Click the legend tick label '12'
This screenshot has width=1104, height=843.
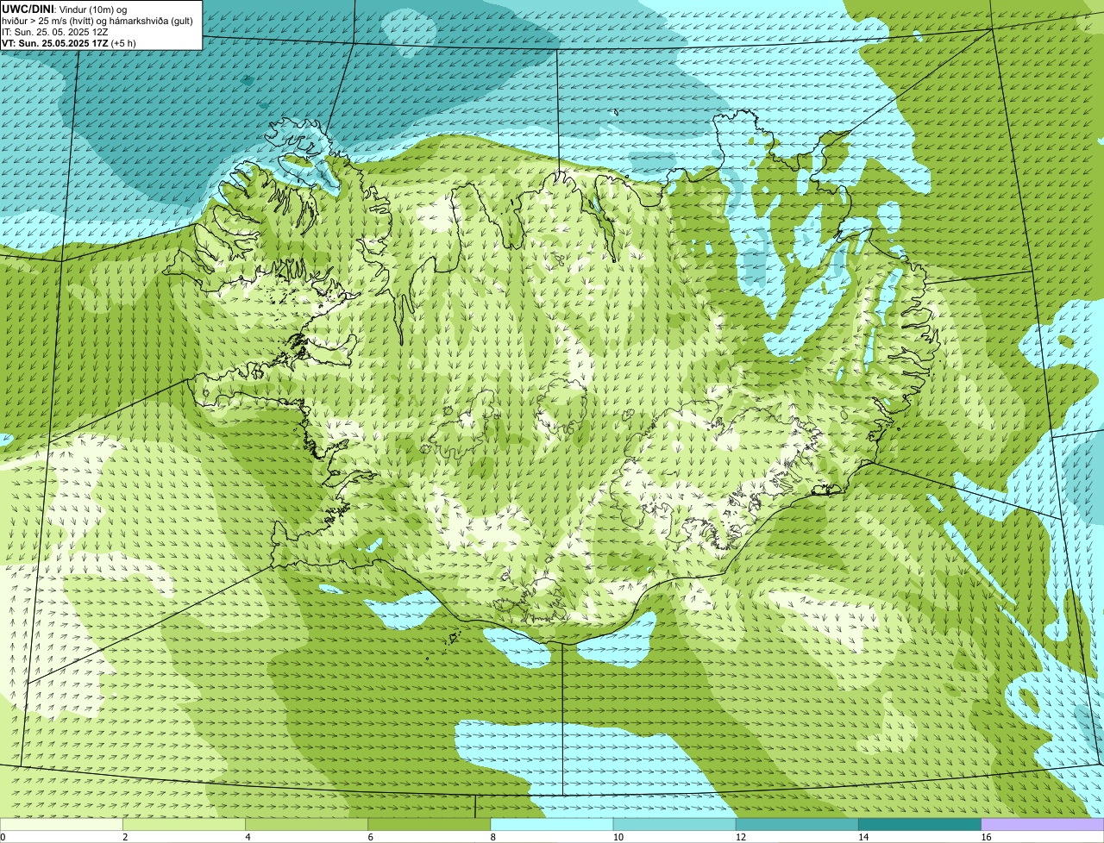(x=740, y=837)
